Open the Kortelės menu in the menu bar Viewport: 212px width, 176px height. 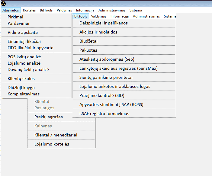click(29, 10)
